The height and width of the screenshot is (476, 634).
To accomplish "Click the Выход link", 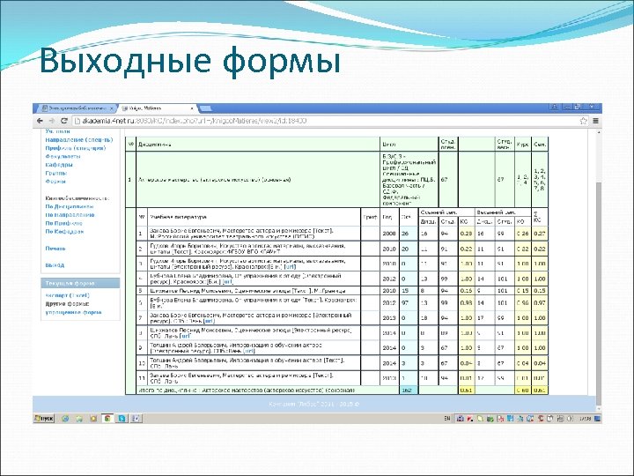I will [x=55, y=265].
